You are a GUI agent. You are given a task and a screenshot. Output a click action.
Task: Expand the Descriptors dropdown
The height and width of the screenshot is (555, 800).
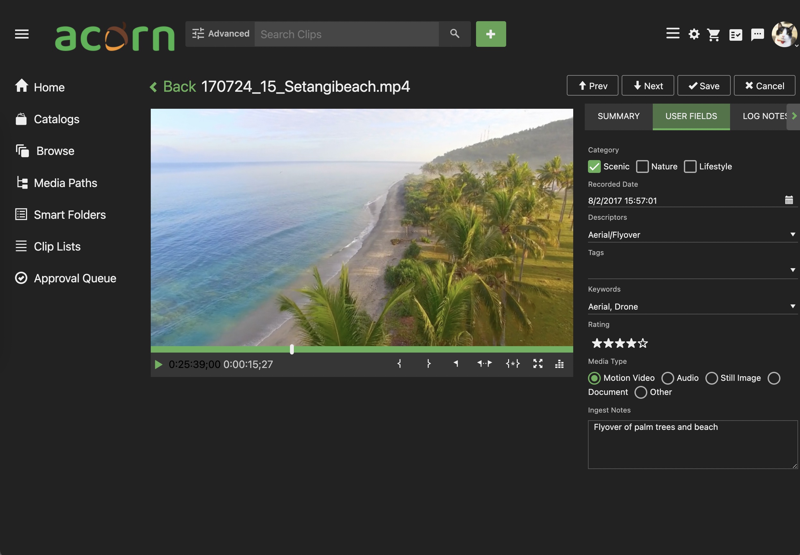(x=793, y=235)
